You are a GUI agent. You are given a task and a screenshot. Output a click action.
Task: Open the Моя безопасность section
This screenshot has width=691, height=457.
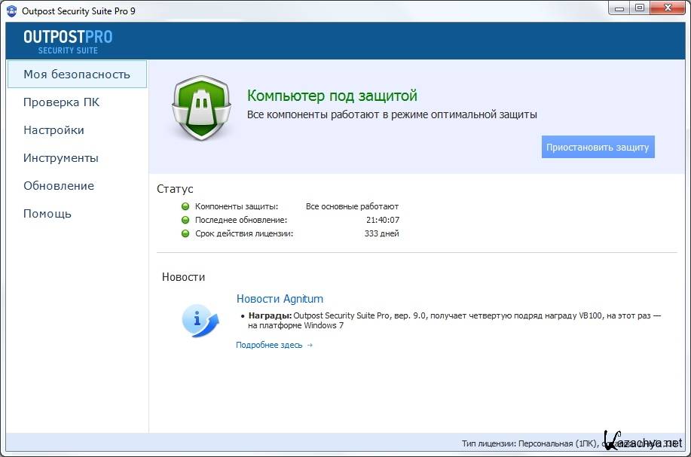point(77,75)
